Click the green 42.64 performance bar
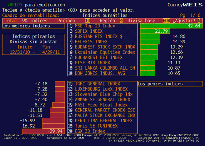 [x=171, y=26]
